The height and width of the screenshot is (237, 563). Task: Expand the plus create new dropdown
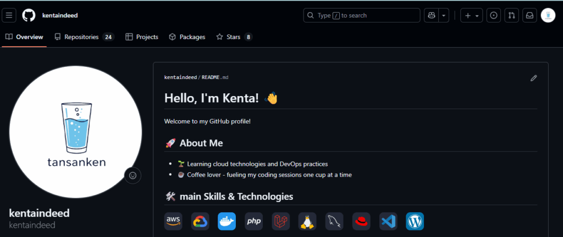point(472,15)
